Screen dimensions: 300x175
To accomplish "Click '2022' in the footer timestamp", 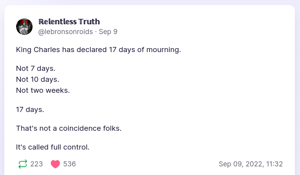I will point(252,164).
